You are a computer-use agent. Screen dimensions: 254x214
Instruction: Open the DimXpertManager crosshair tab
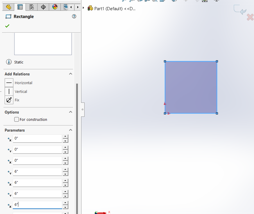[x=43, y=7]
